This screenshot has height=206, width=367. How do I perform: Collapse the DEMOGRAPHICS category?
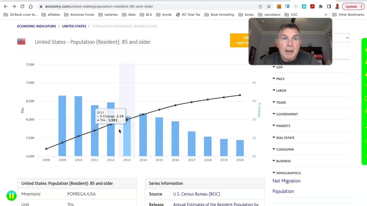pos(287,173)
